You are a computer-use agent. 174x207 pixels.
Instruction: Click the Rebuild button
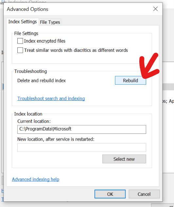[130, 80]
